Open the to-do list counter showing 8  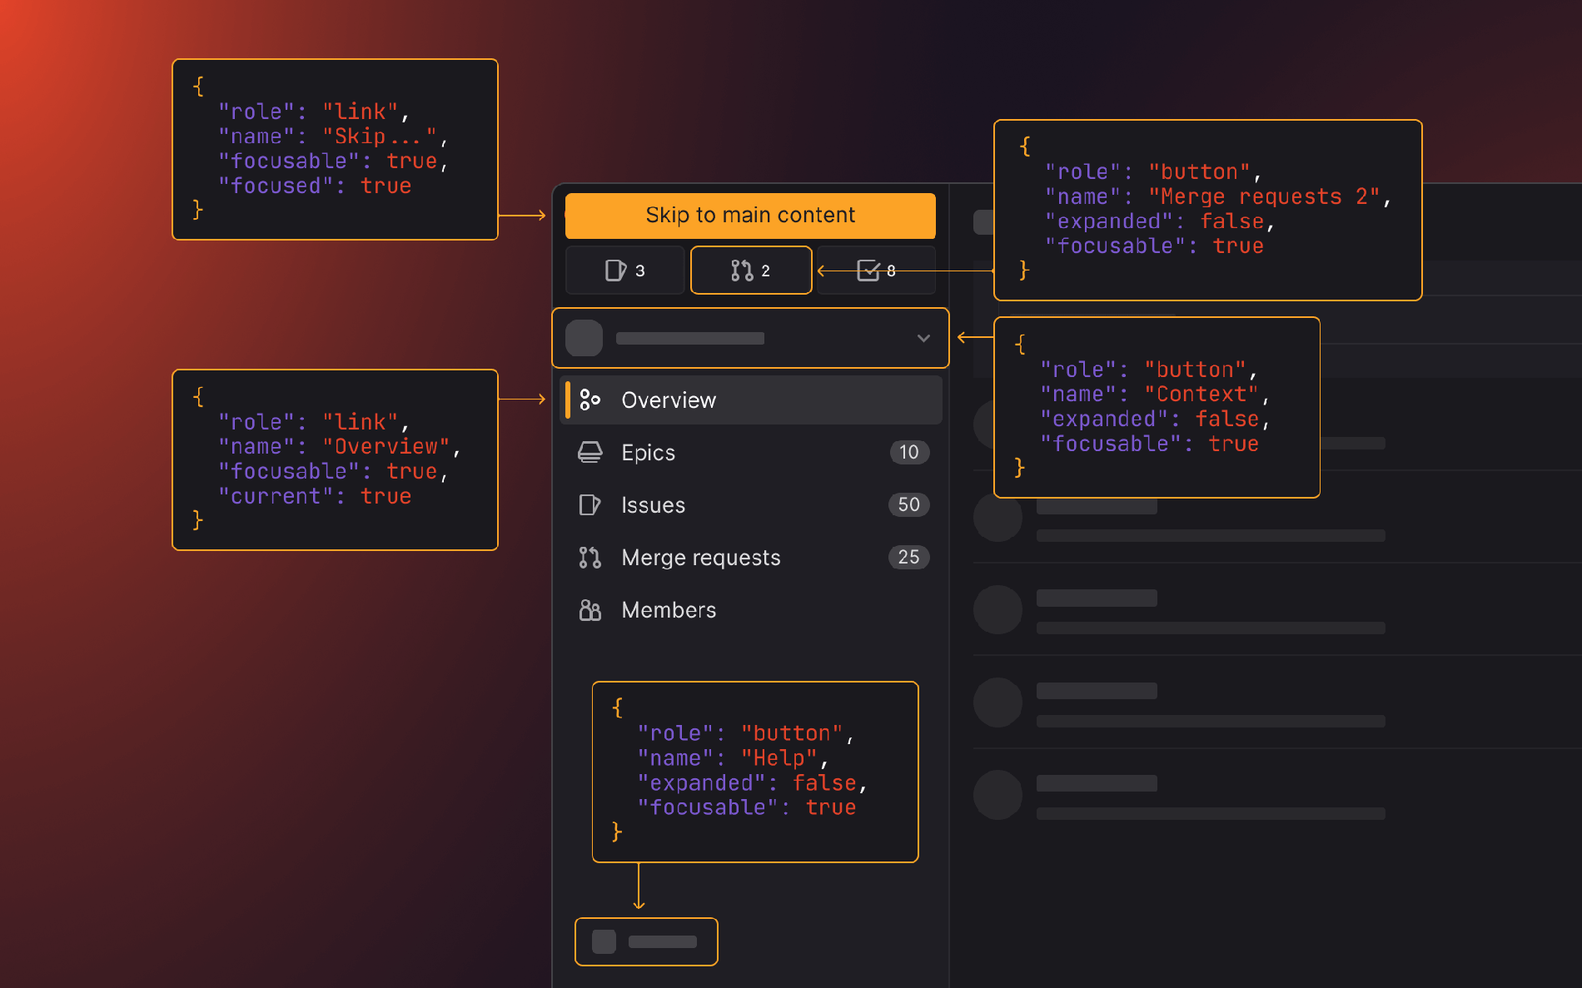876,271
